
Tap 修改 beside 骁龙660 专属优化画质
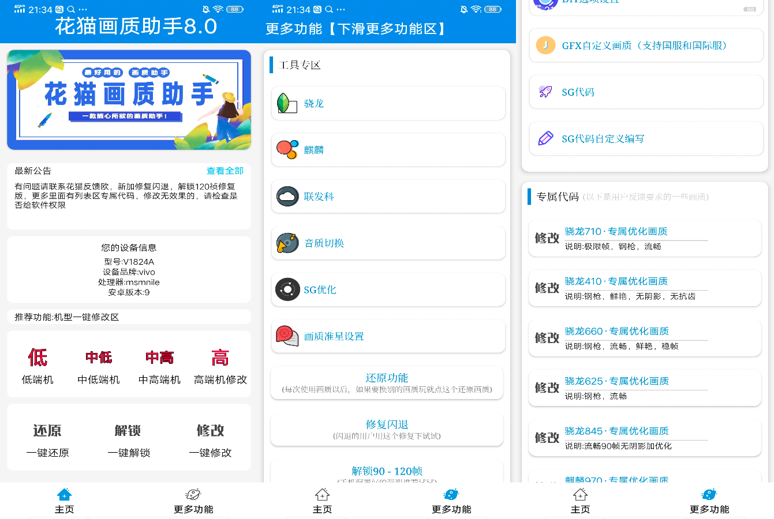547,338
